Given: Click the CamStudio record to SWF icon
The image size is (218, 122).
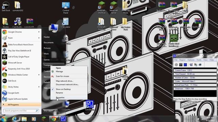Looking at the screenshot, I should (x=200, y=65).
